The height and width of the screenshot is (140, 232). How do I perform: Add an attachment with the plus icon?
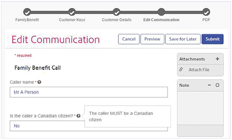[x=217, y=59]
